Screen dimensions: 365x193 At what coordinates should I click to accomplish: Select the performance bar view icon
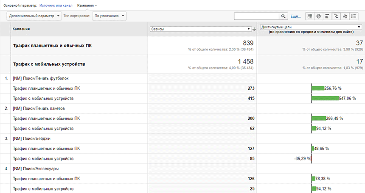click(327, 16)
